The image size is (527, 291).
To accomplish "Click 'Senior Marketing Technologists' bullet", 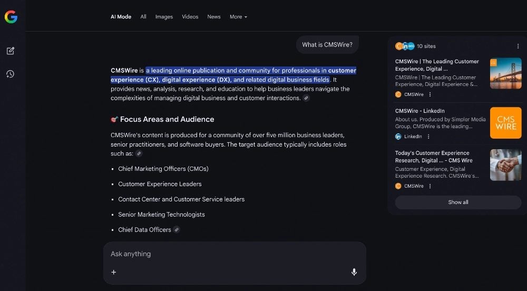I will (161, 215).
